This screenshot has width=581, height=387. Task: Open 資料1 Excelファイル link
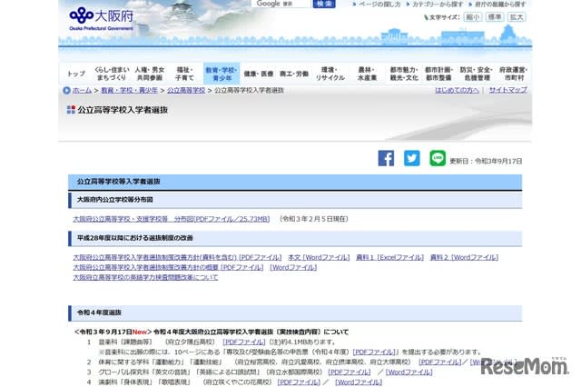coord(389,257)
